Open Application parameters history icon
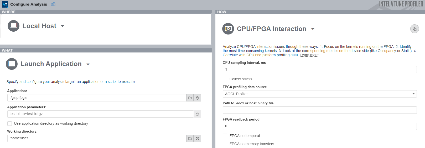 (198, 114)
